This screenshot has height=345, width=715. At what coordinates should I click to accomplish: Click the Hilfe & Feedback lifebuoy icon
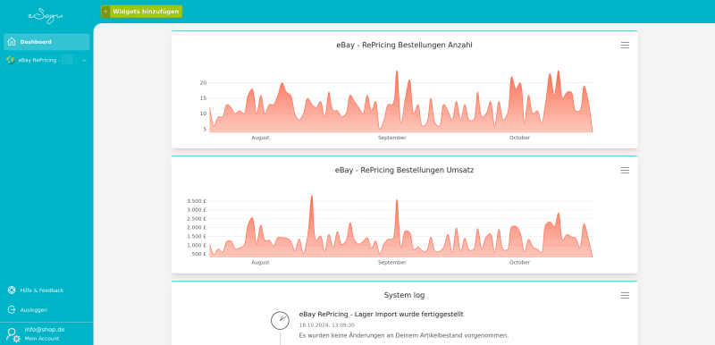pyautogui.click(x=12, y=290)
